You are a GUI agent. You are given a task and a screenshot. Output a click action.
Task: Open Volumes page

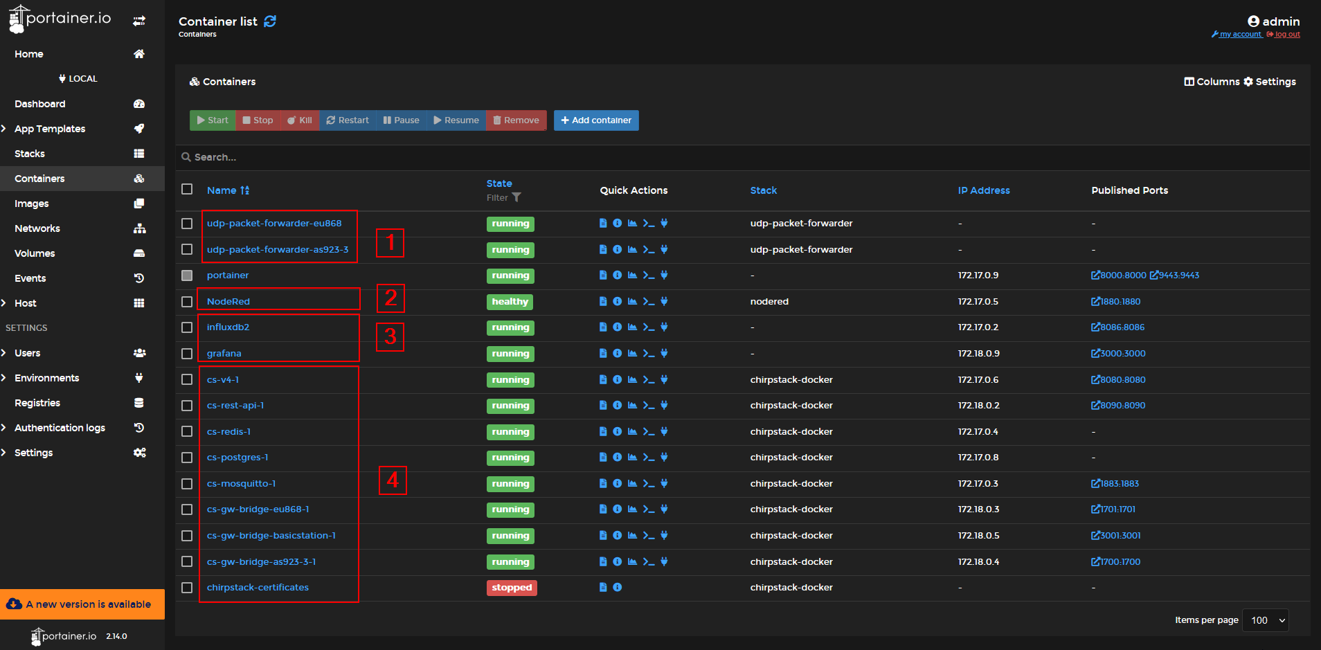click(x=35, y=253)
